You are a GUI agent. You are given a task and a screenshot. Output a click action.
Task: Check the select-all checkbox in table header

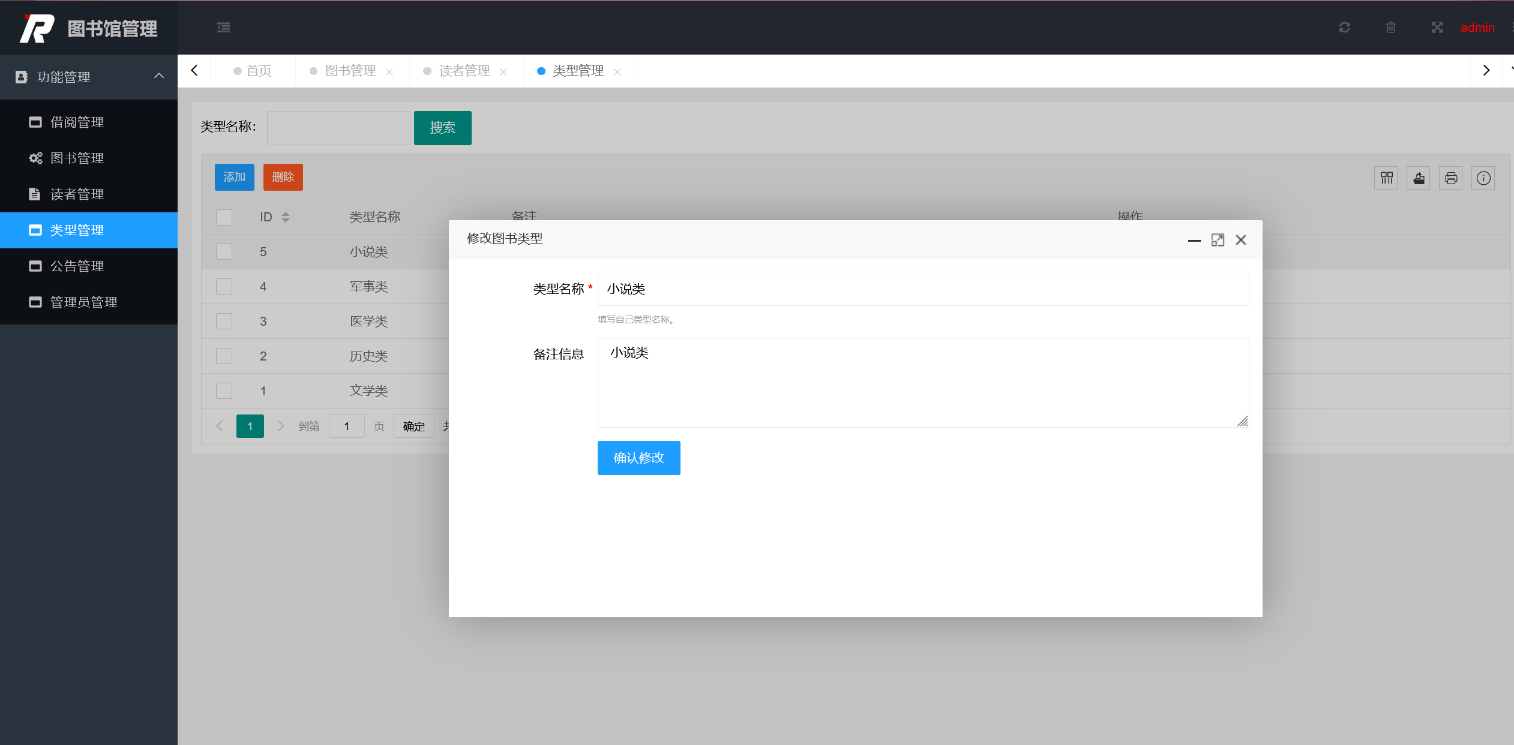pyautogui.click(x=224, y=217)
